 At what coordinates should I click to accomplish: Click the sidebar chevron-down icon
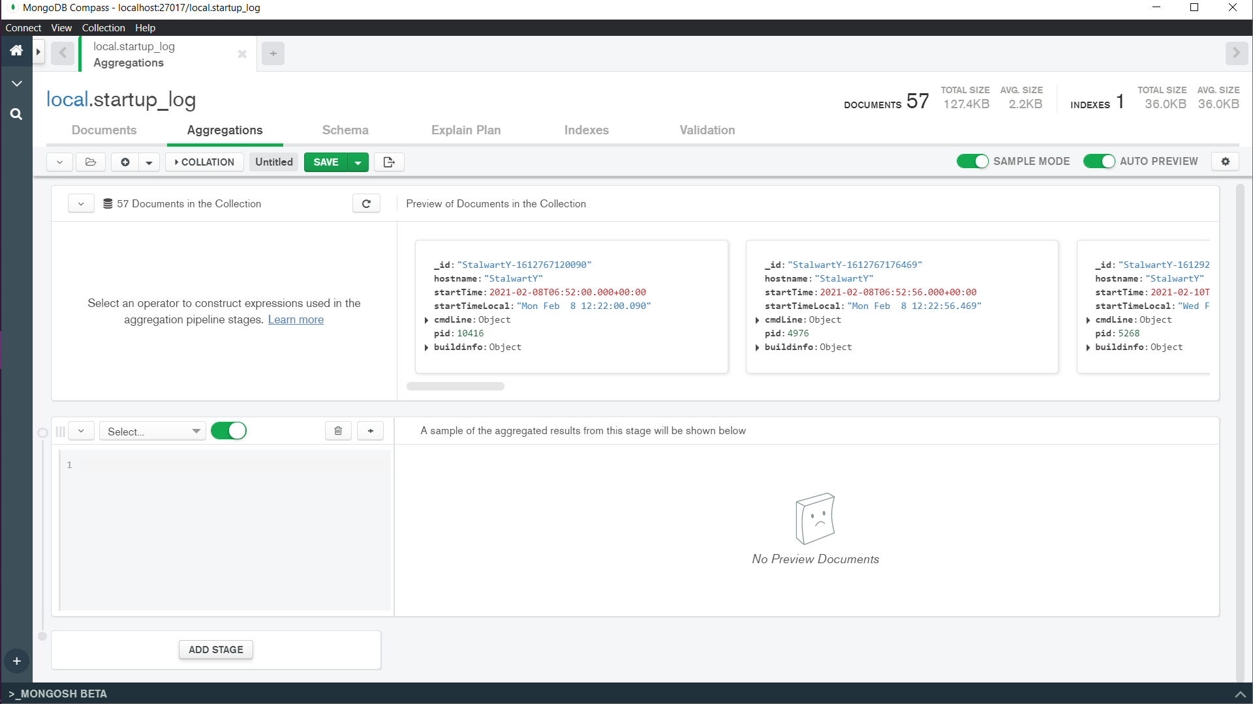tap(16, 83)
